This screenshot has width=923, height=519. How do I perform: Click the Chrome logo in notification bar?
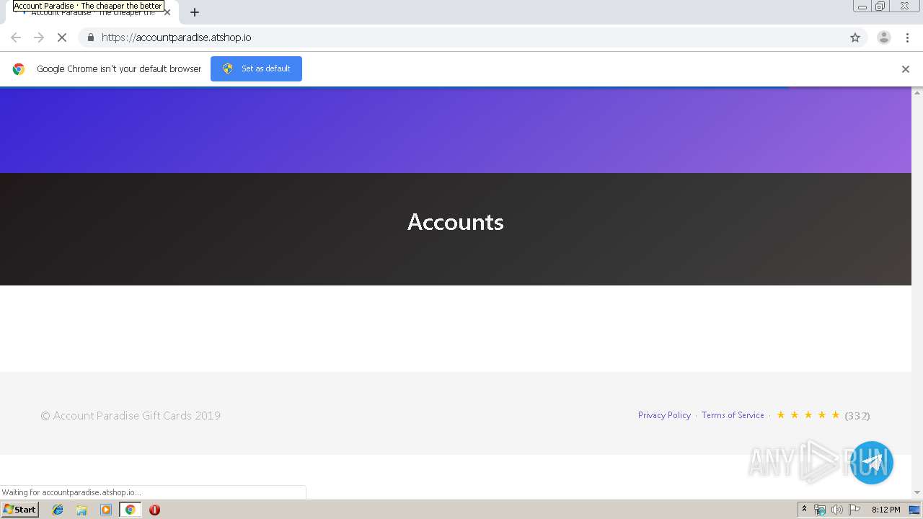pyautogui.click(x=19, y=69)
